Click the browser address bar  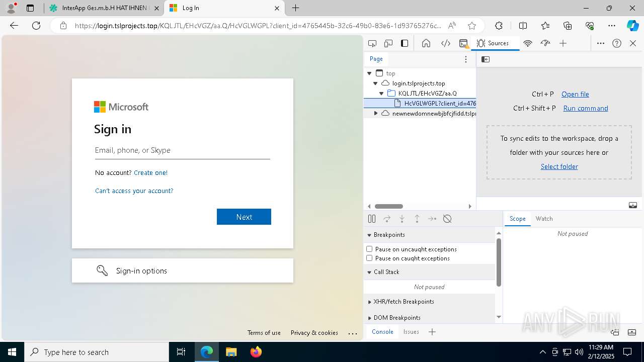click(x=258, y=26)
